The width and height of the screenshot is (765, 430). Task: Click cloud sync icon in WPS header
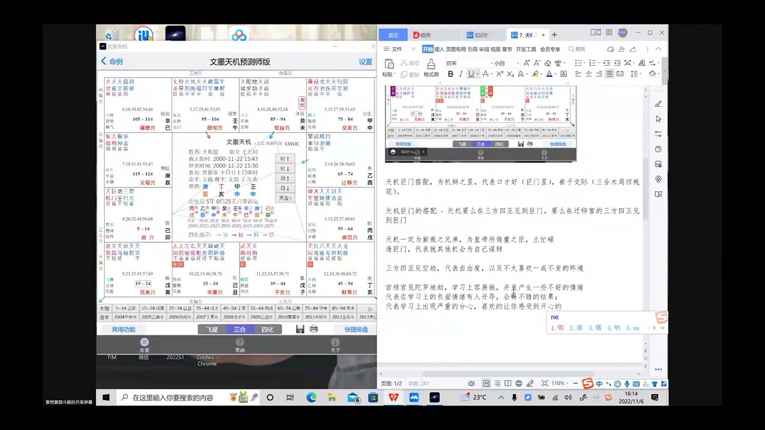click(611, 49)
